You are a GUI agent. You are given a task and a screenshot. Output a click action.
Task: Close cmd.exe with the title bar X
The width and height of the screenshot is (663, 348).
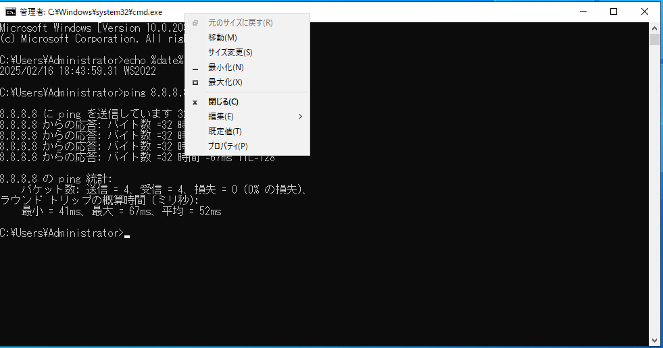coord(645,11)
